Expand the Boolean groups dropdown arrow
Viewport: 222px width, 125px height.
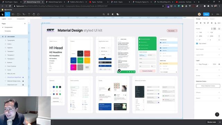pyautogui.click(x=120, y=15)
